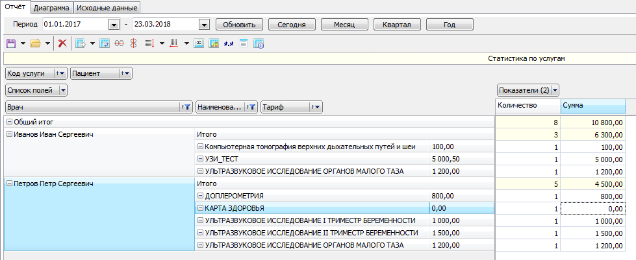Click the number format #.# icon
Screen dimensions: 636x260
coord(228,43)
